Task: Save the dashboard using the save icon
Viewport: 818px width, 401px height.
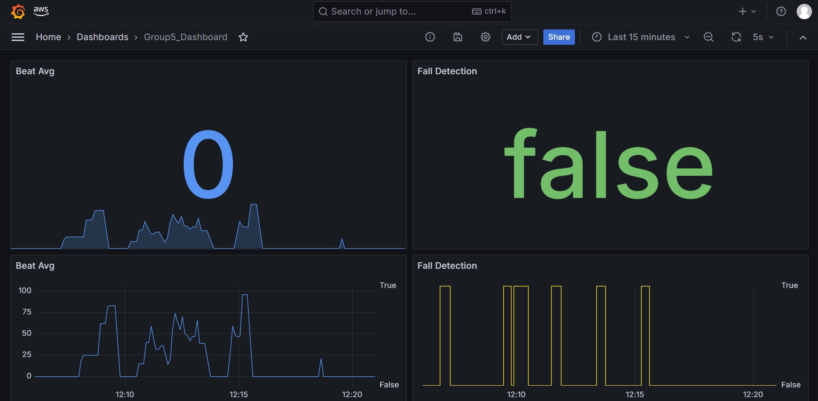Action: coord(458,37)
